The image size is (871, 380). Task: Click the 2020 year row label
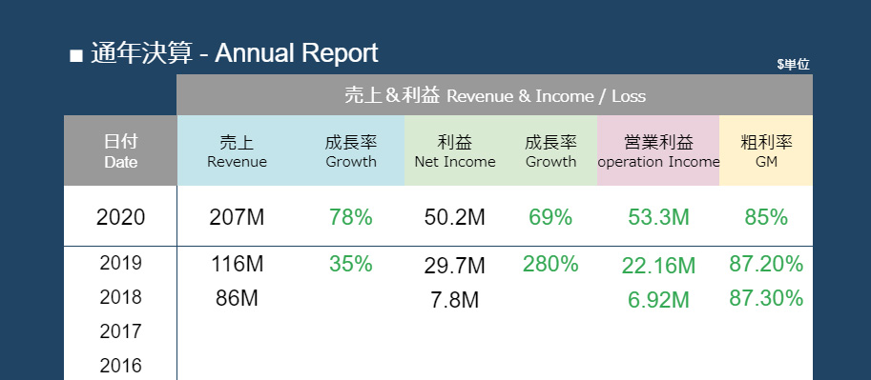tap(120, 217)
